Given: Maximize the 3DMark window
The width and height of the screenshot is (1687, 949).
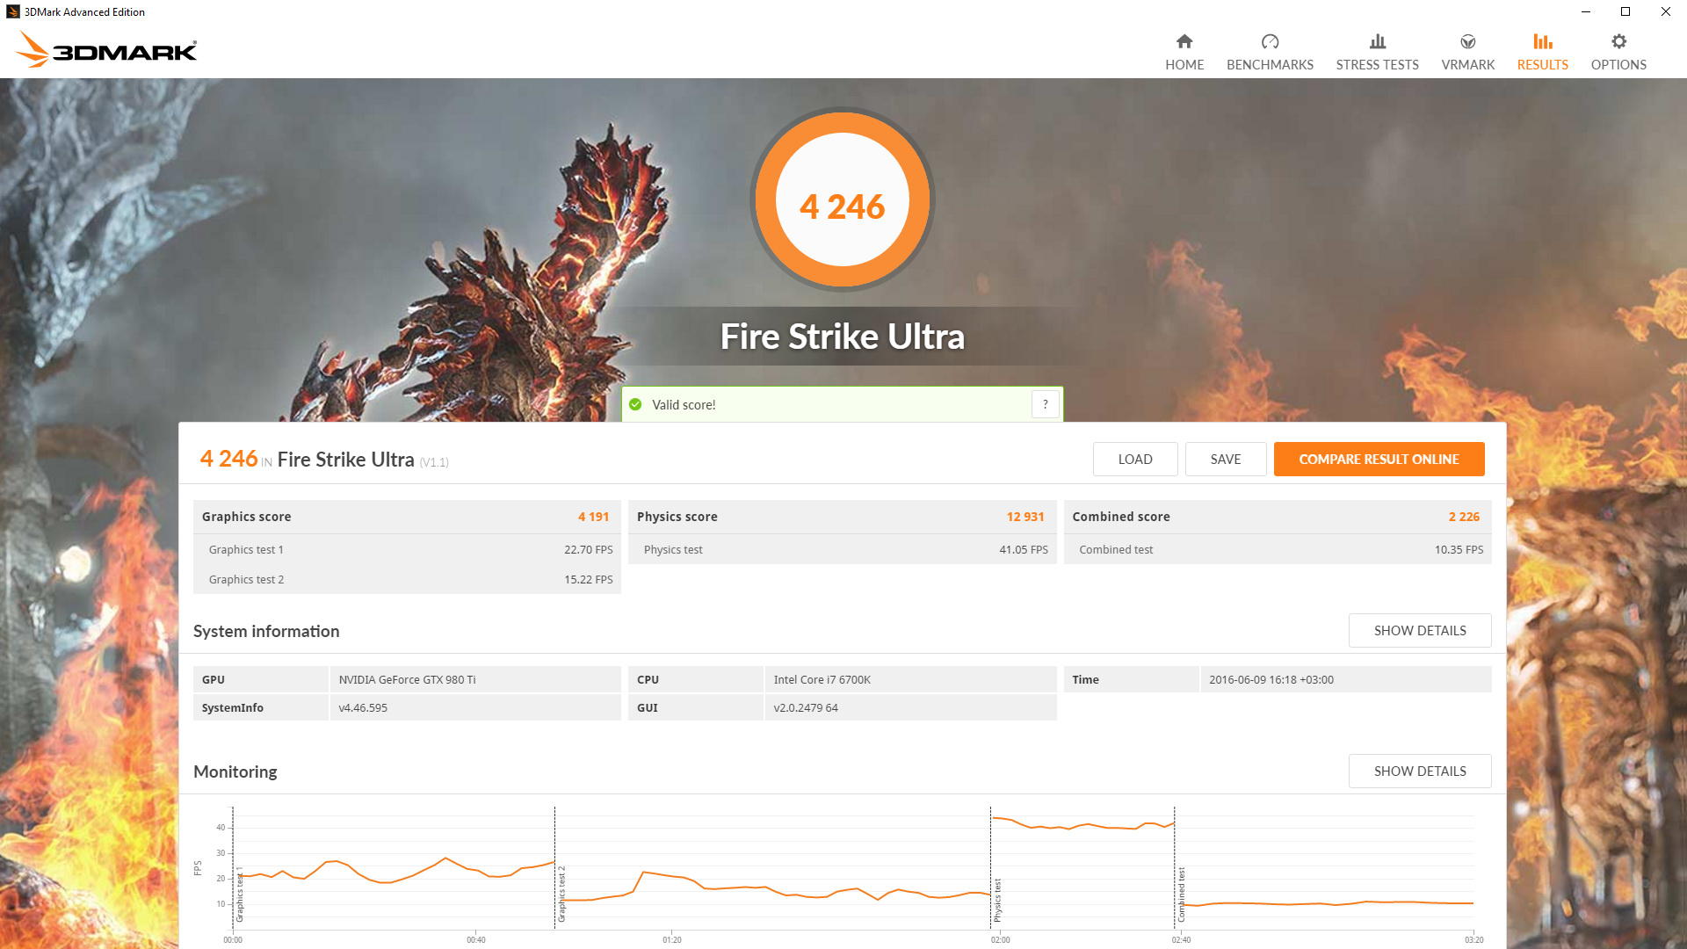Looking at the screenshot, I should [1625, 11].
